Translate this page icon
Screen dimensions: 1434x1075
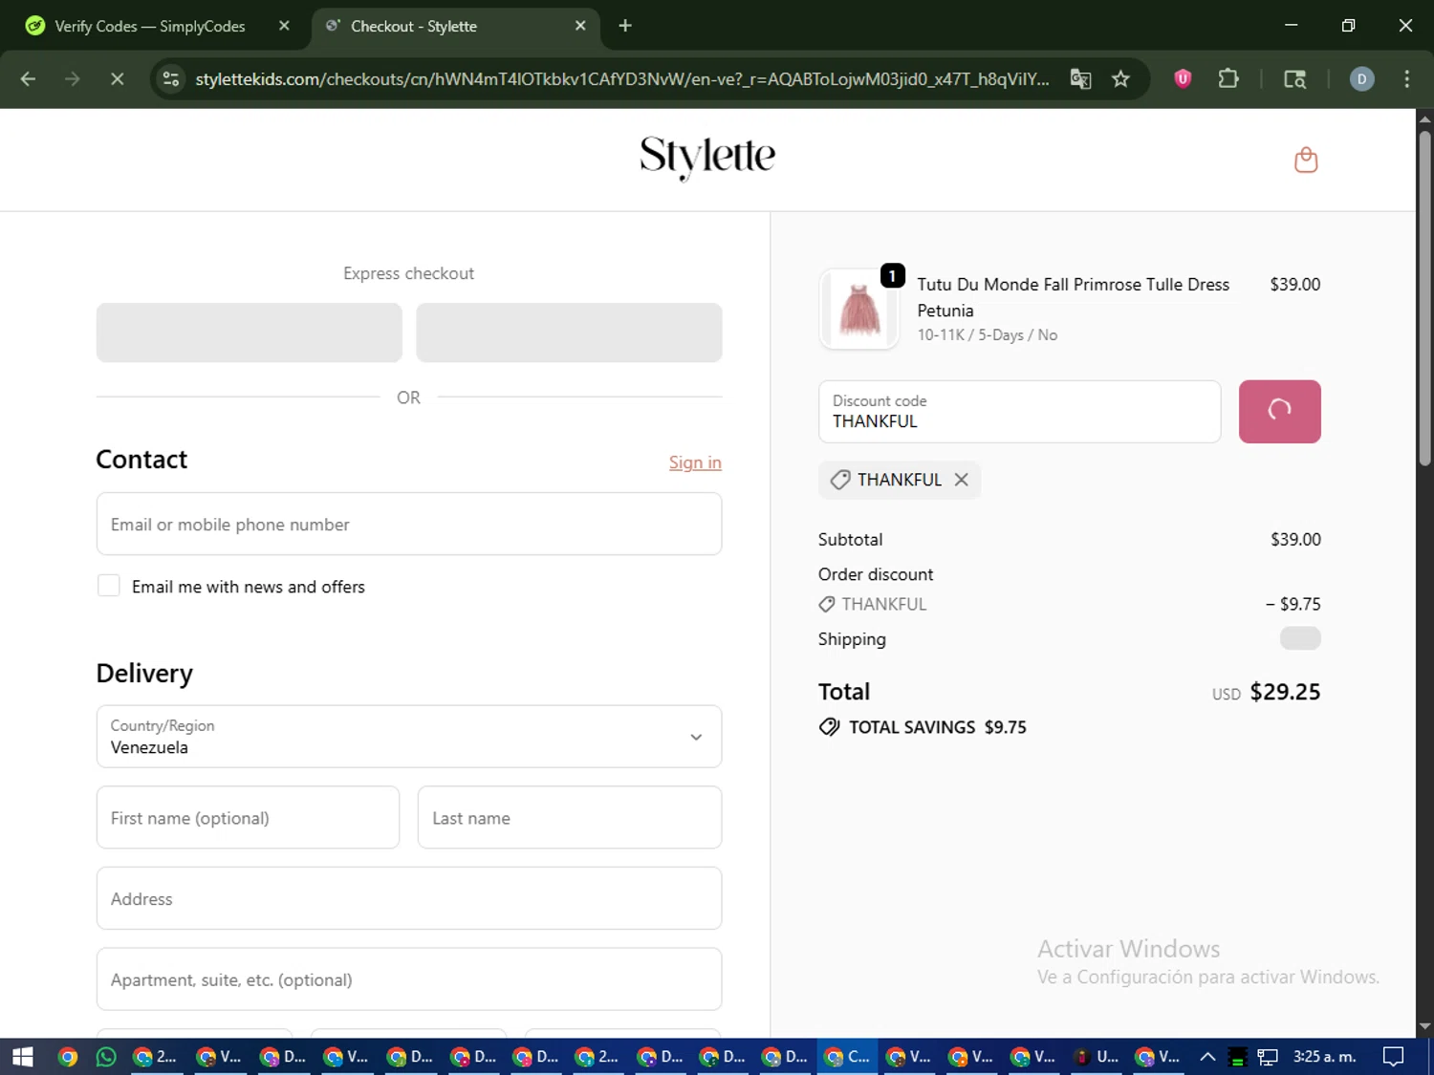tap(1080, 79)
